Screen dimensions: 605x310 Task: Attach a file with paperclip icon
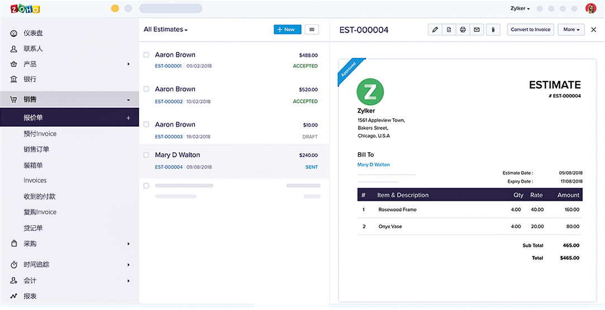493,30
